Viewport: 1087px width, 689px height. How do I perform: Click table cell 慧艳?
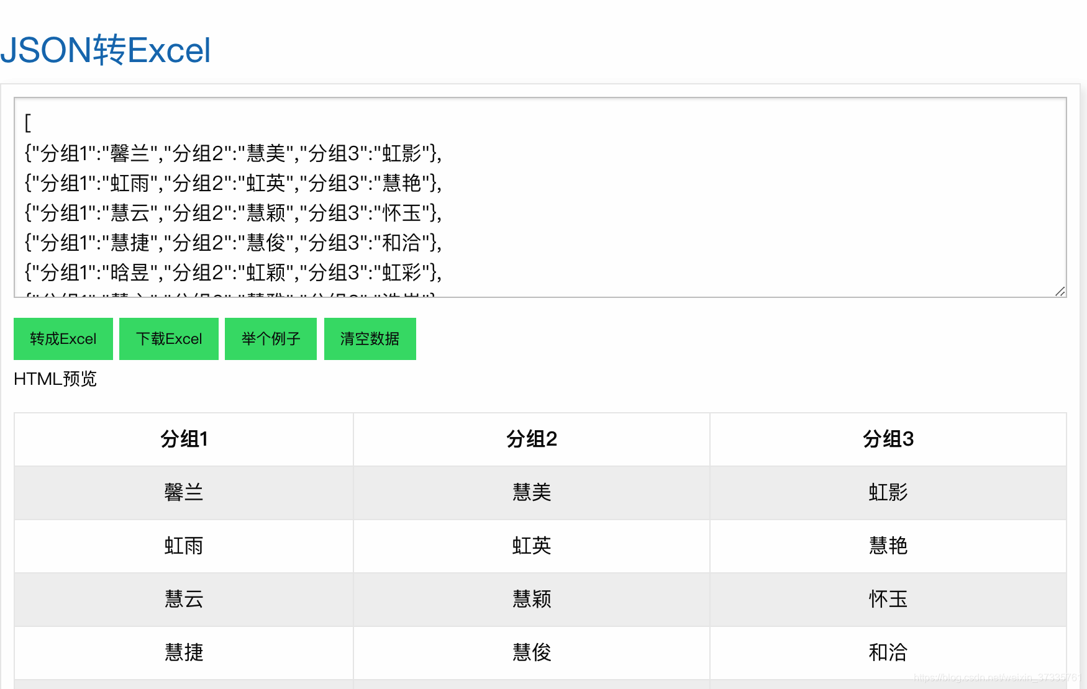pyautogui.click(x=888, y=546)
